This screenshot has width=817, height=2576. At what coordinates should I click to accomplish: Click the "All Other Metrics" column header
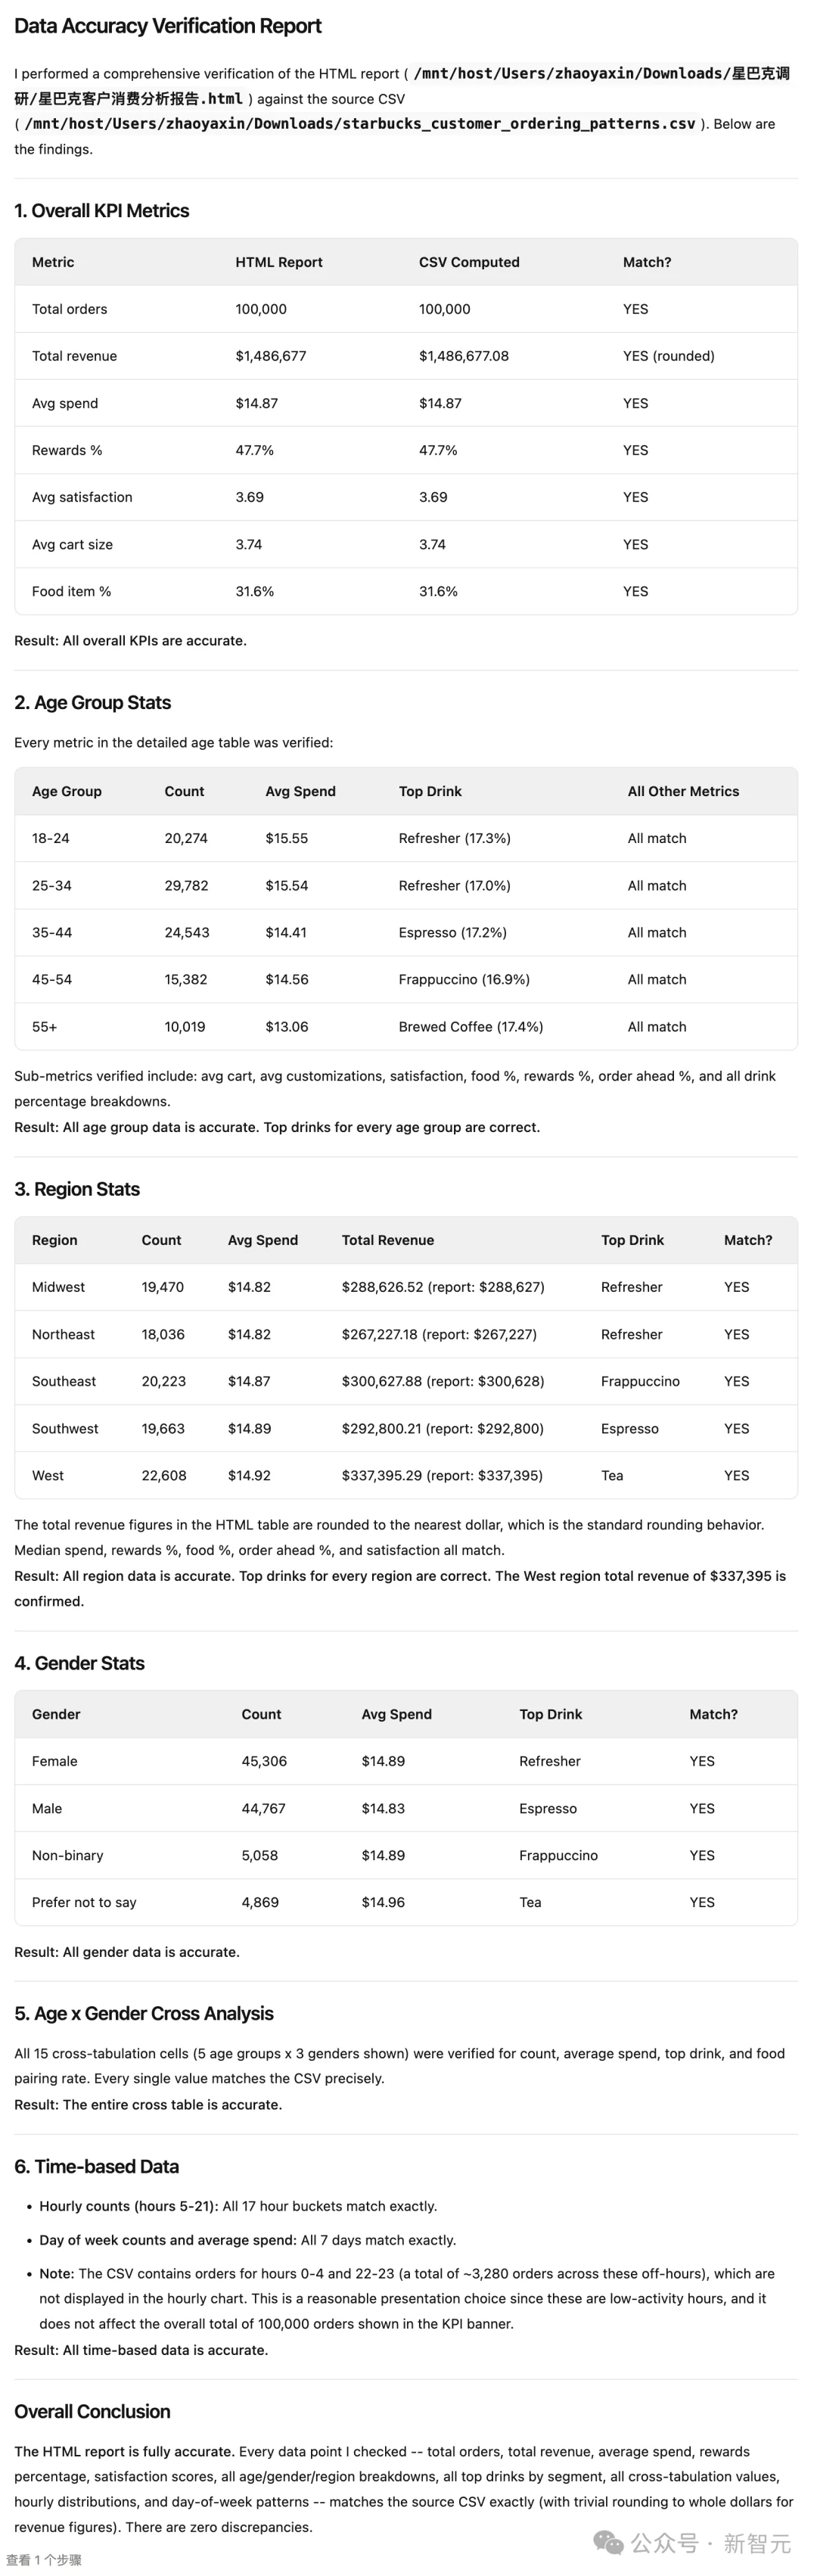pos(683,791)
